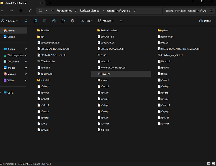Select the uninstall Rockstar icon
The width and height of the screenshot is (216, 166).
point(43,80)
